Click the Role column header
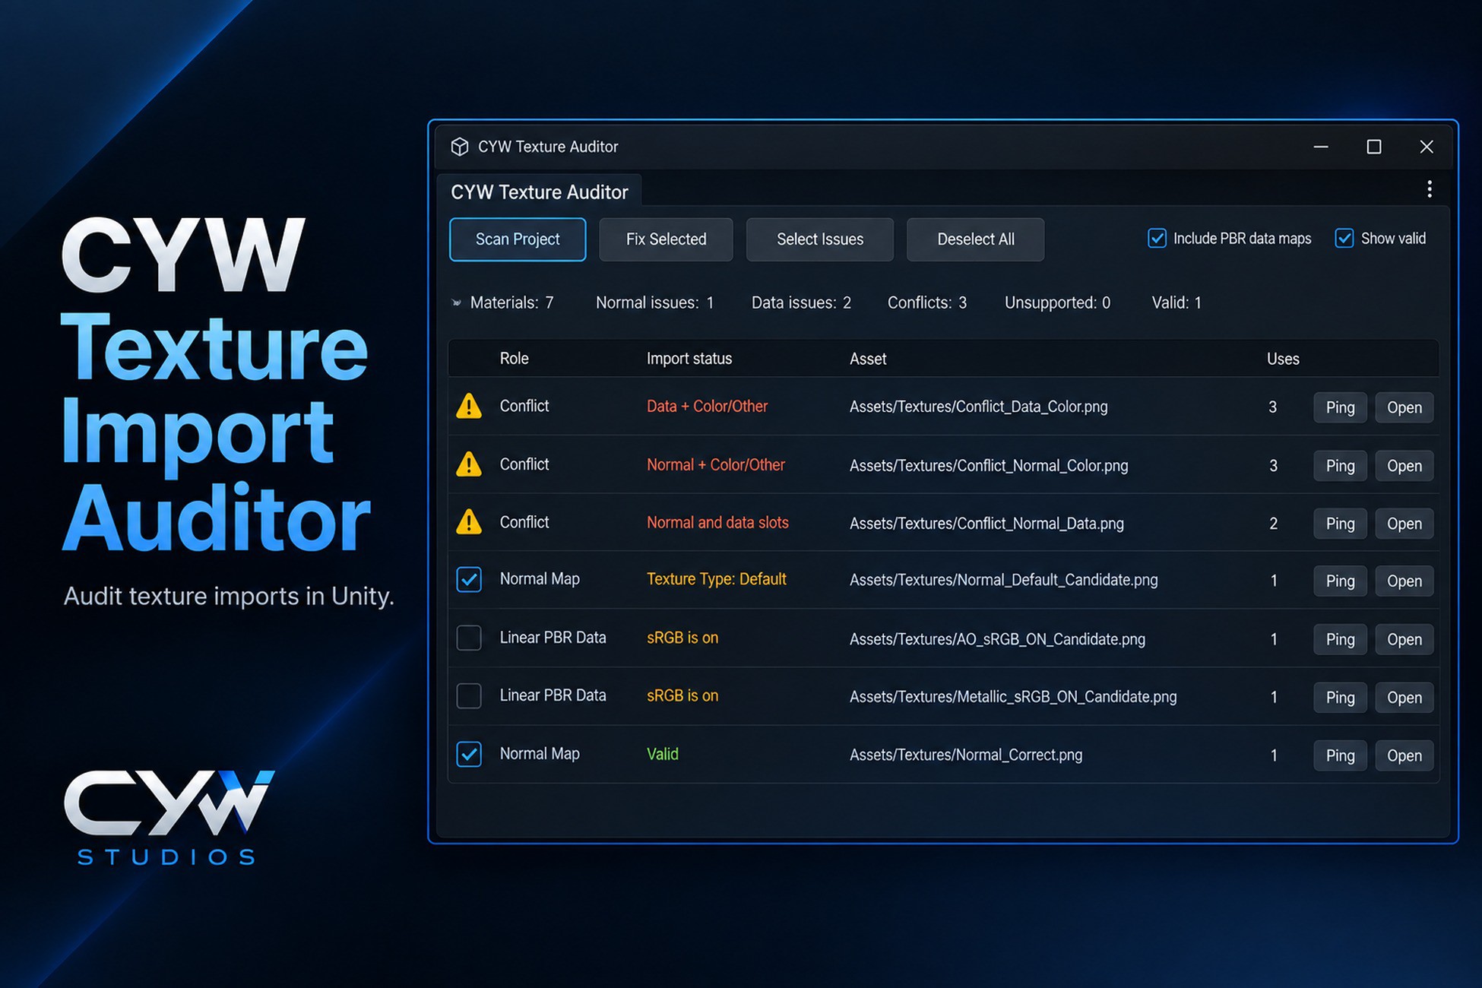Screen dimensions: 1482x988 (514, 359)
